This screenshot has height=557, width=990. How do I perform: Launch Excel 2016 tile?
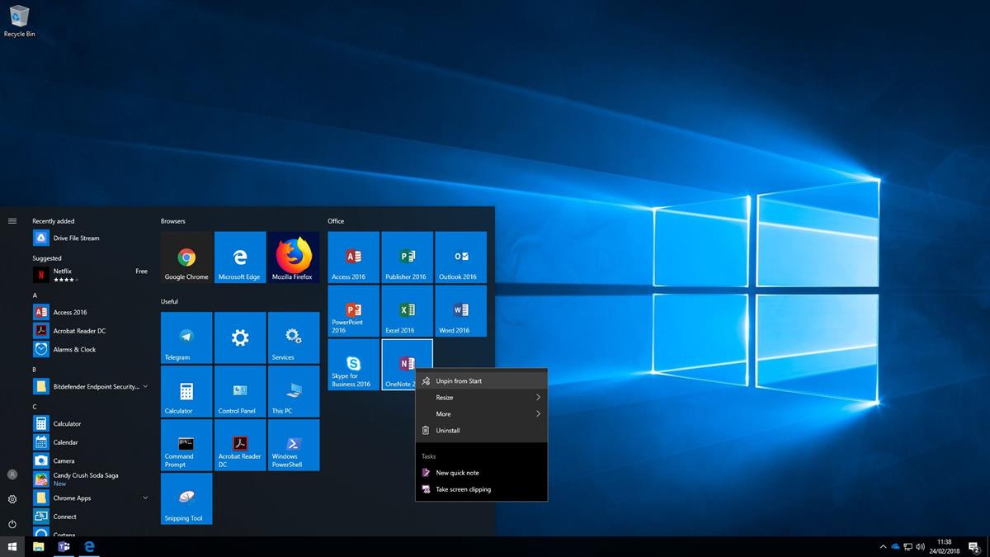[407, 311]
